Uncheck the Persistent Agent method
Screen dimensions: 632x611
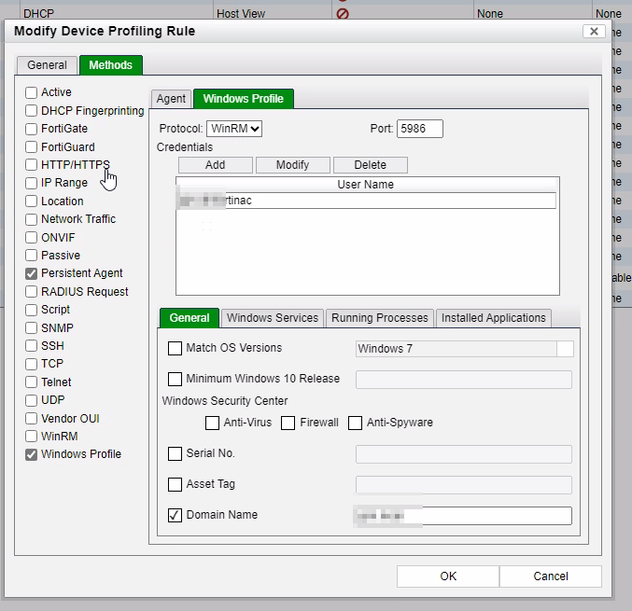click(x=32, y=273)
